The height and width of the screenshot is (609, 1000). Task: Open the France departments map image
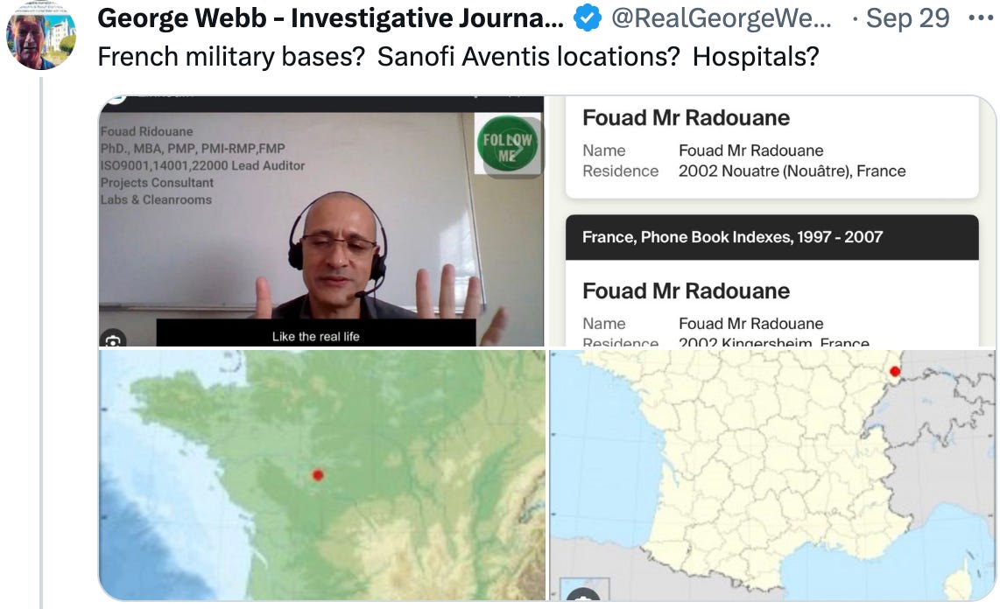pos(772,475)
